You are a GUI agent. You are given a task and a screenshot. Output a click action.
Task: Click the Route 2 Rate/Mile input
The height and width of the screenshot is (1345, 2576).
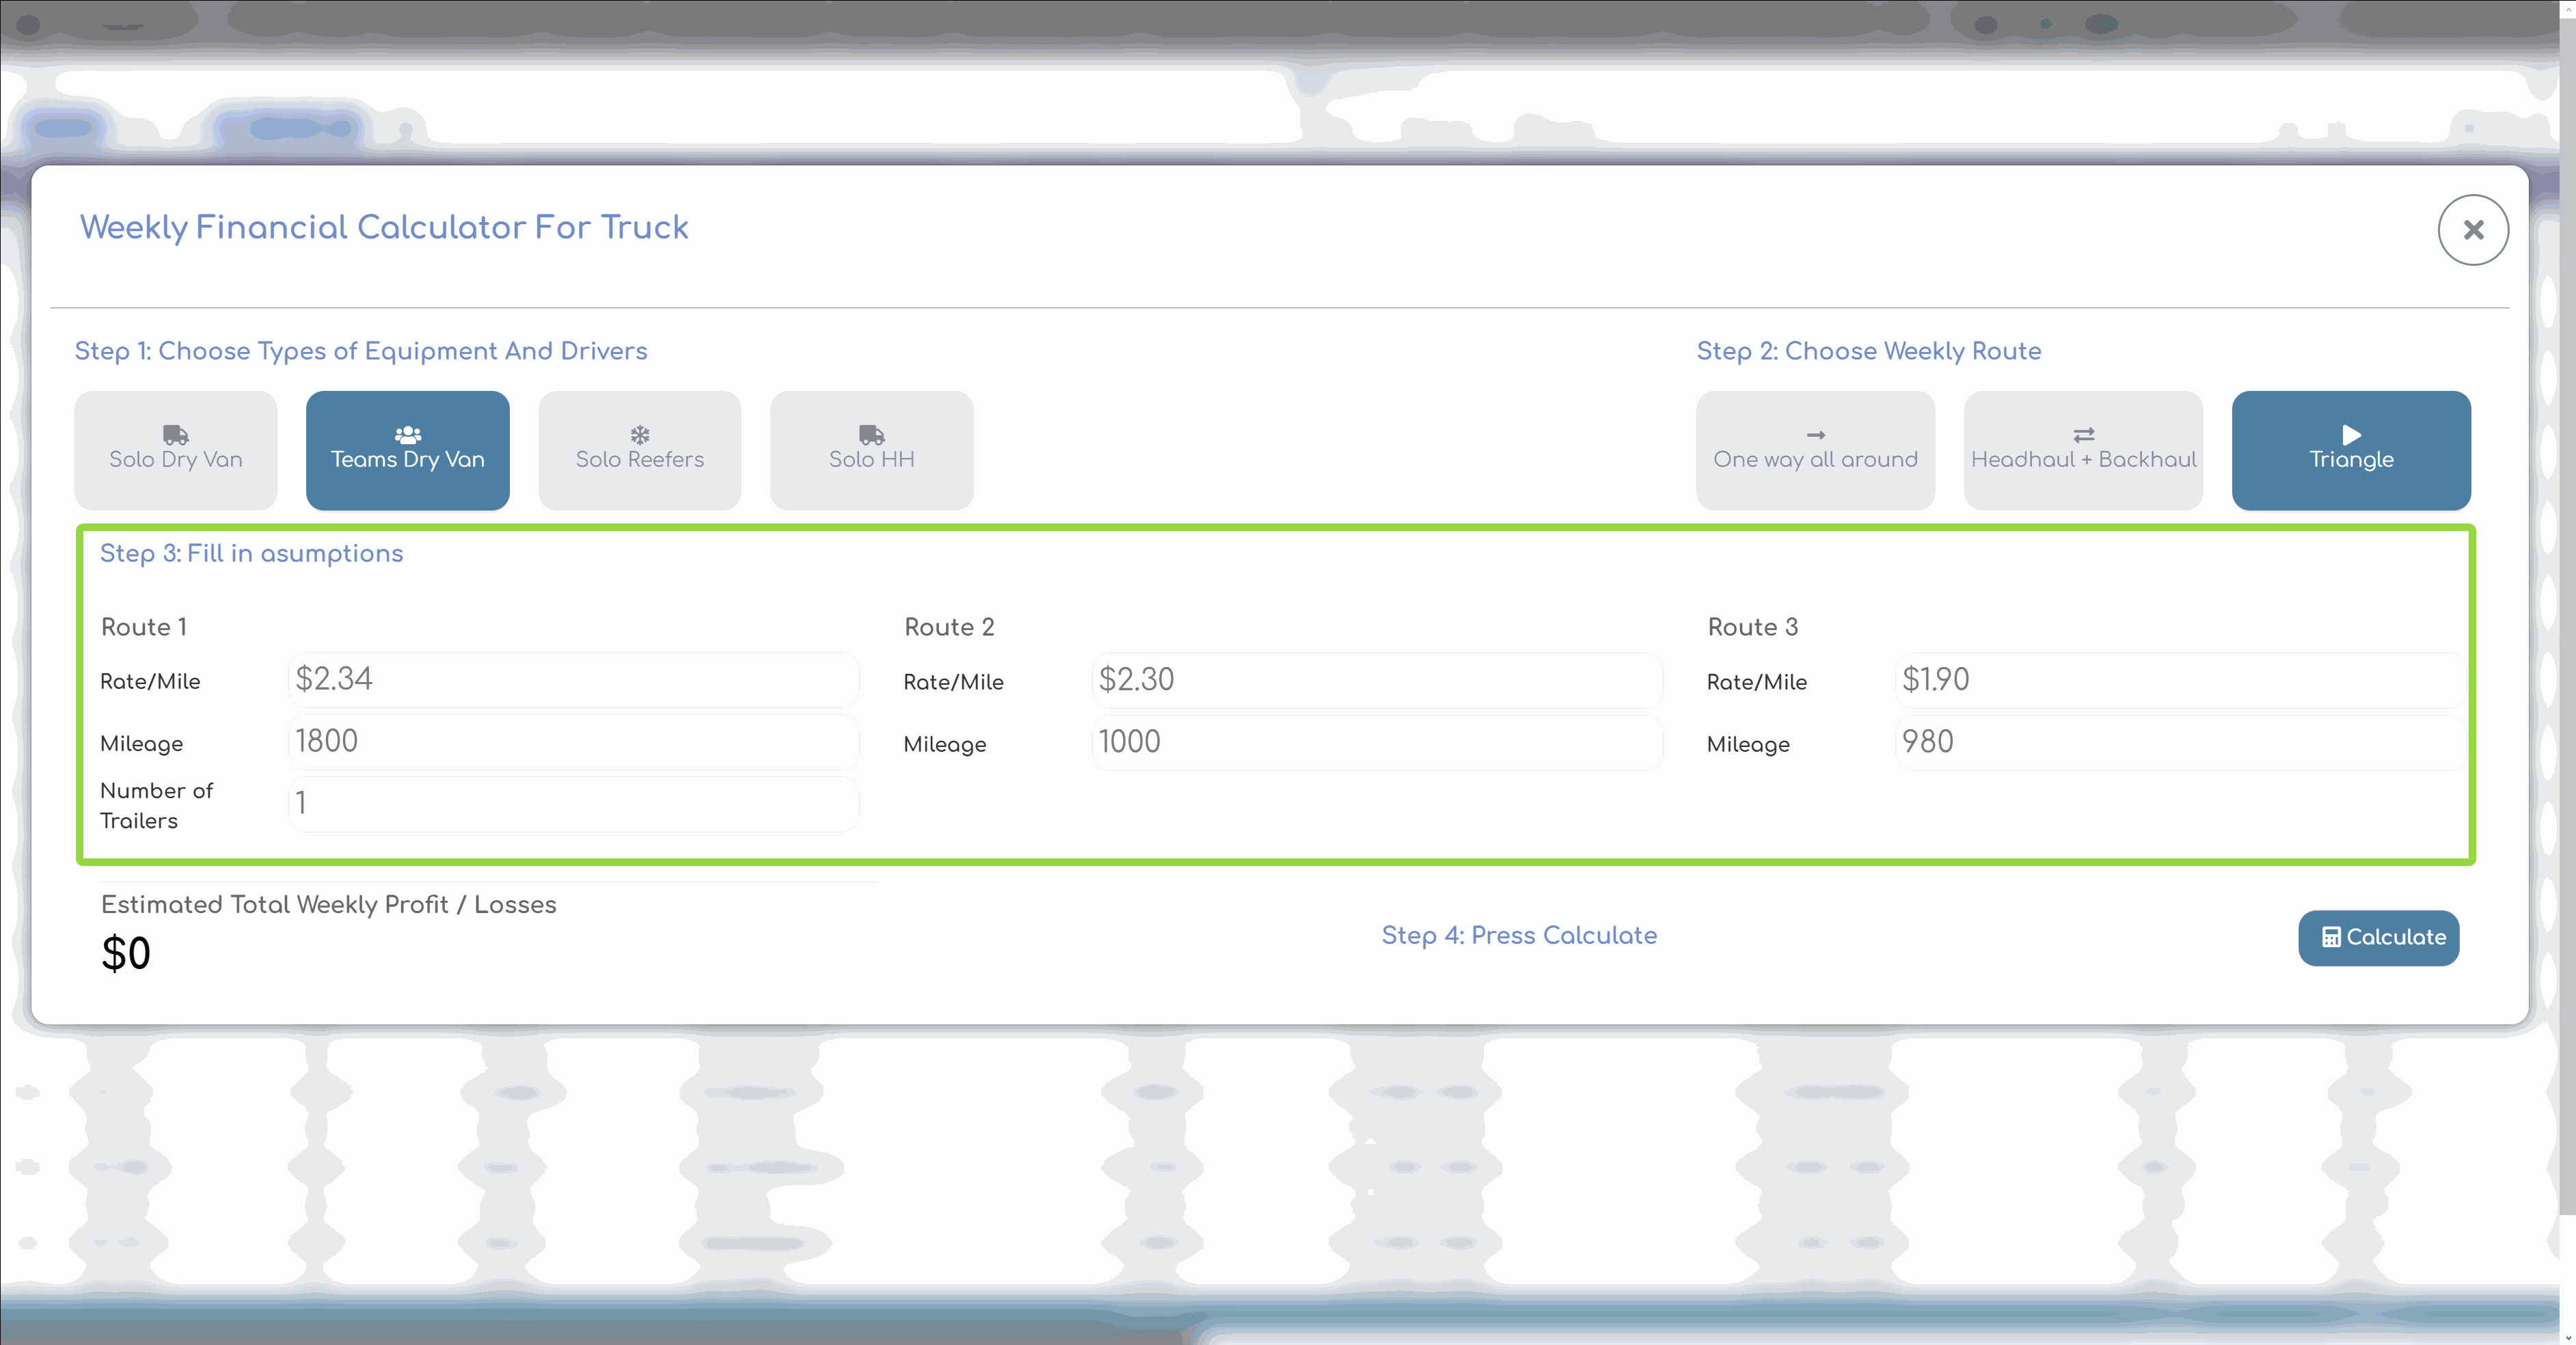pos(1376,681)
